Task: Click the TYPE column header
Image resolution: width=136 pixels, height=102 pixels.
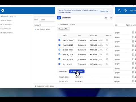Action: (80, 36)
